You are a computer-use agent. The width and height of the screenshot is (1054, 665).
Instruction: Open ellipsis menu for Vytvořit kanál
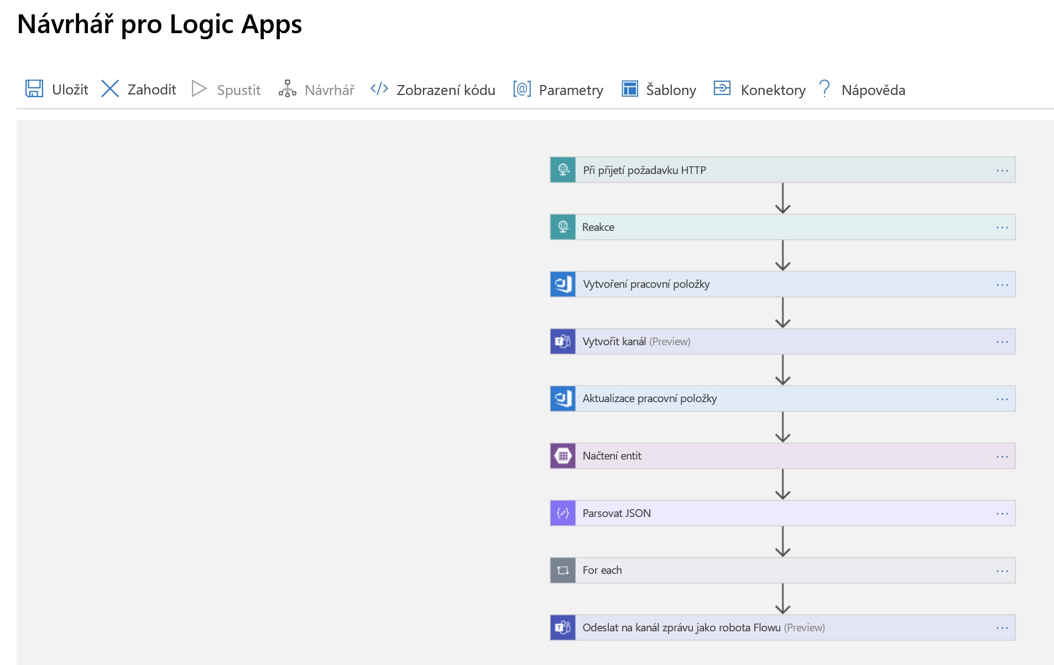tap(1002, 342)
